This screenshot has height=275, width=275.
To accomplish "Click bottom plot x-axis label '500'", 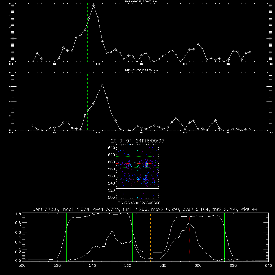I will pyautogui.click(x=22, y=266).
